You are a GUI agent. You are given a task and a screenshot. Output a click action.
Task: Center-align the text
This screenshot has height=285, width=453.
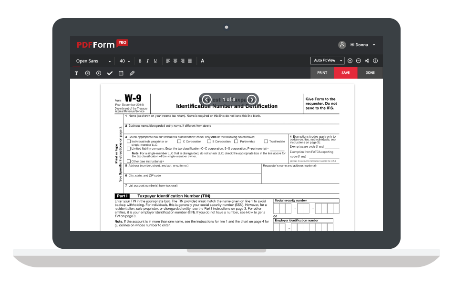click(175, 61)
